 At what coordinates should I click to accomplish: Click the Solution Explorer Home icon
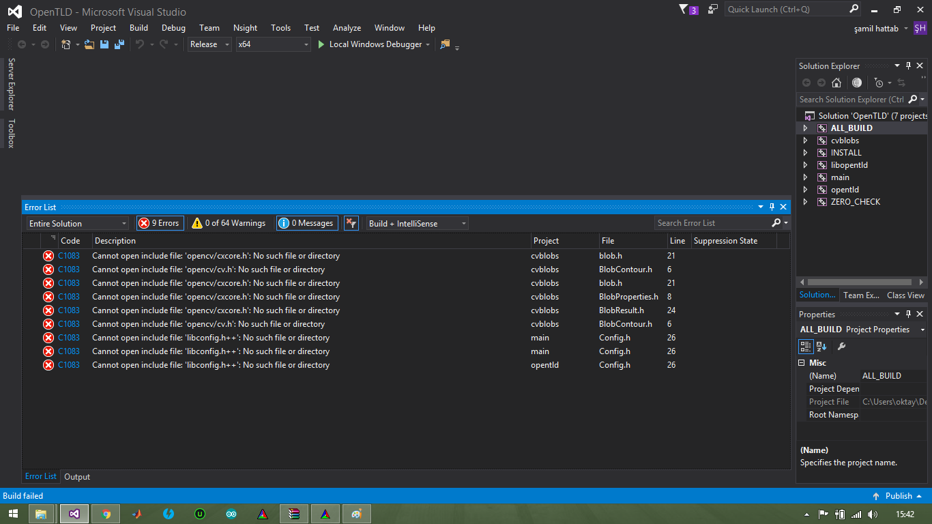[836, 83]
